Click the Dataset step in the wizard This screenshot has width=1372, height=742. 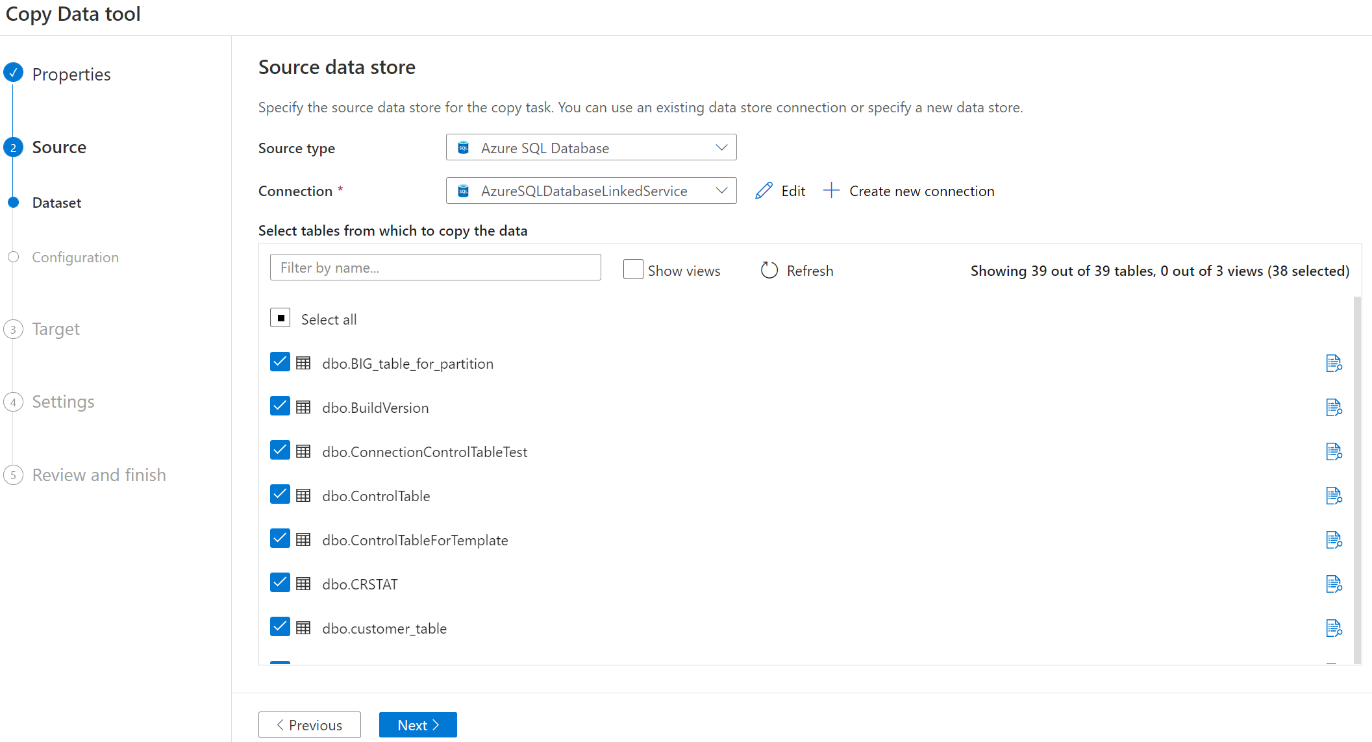(x=56, y=202)
